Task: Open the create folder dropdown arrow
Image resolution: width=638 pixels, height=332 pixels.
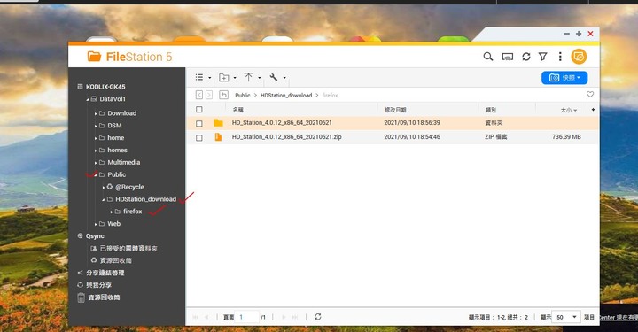Action: [x=235, y=78]
